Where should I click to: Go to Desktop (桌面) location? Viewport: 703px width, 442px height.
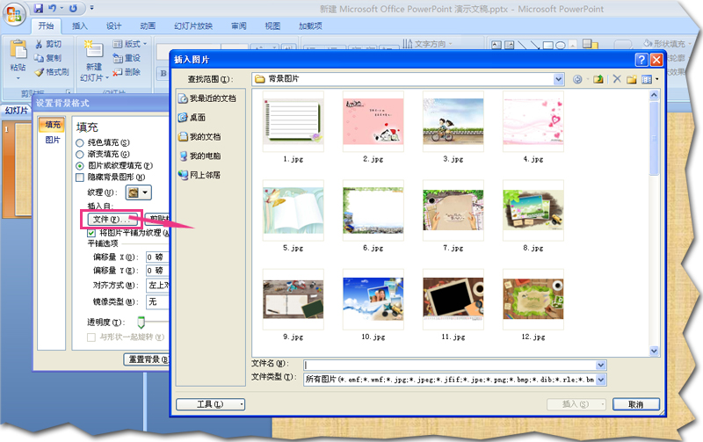[x=192, y=118]
